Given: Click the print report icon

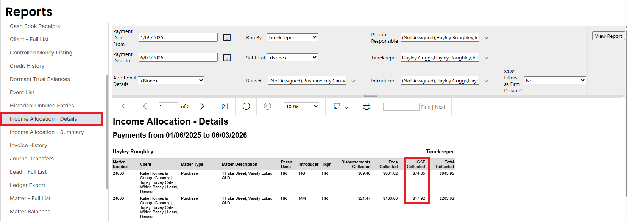Looking at the screenshot, I should tap(367, 106).
